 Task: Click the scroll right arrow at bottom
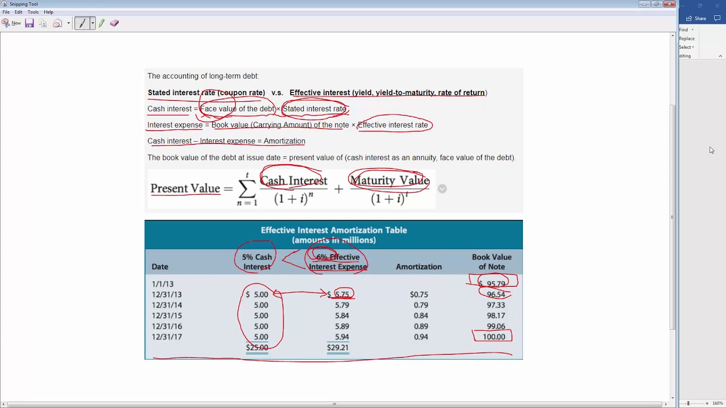(666, 404)
